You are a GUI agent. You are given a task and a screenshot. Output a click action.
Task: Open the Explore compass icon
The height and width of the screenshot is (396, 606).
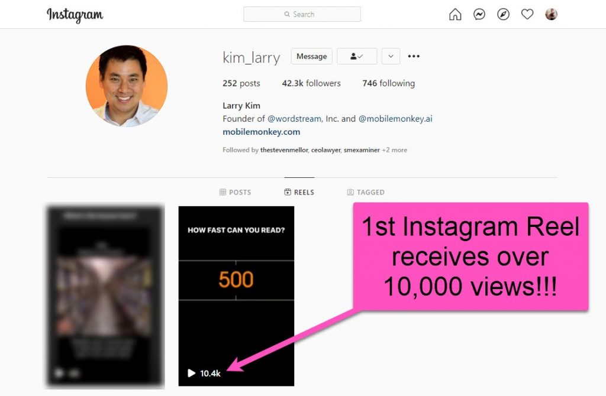click(503, 15)
